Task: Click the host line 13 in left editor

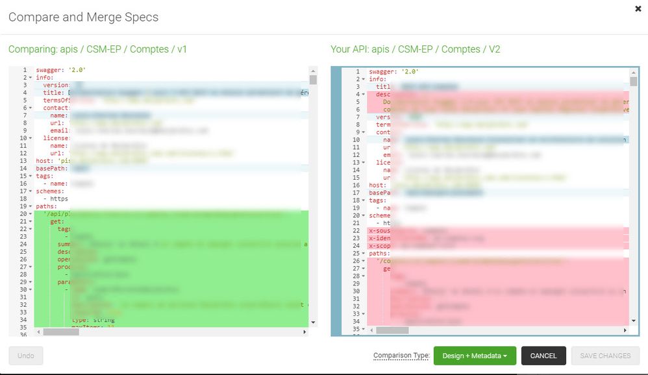Action: pos(171,161)
